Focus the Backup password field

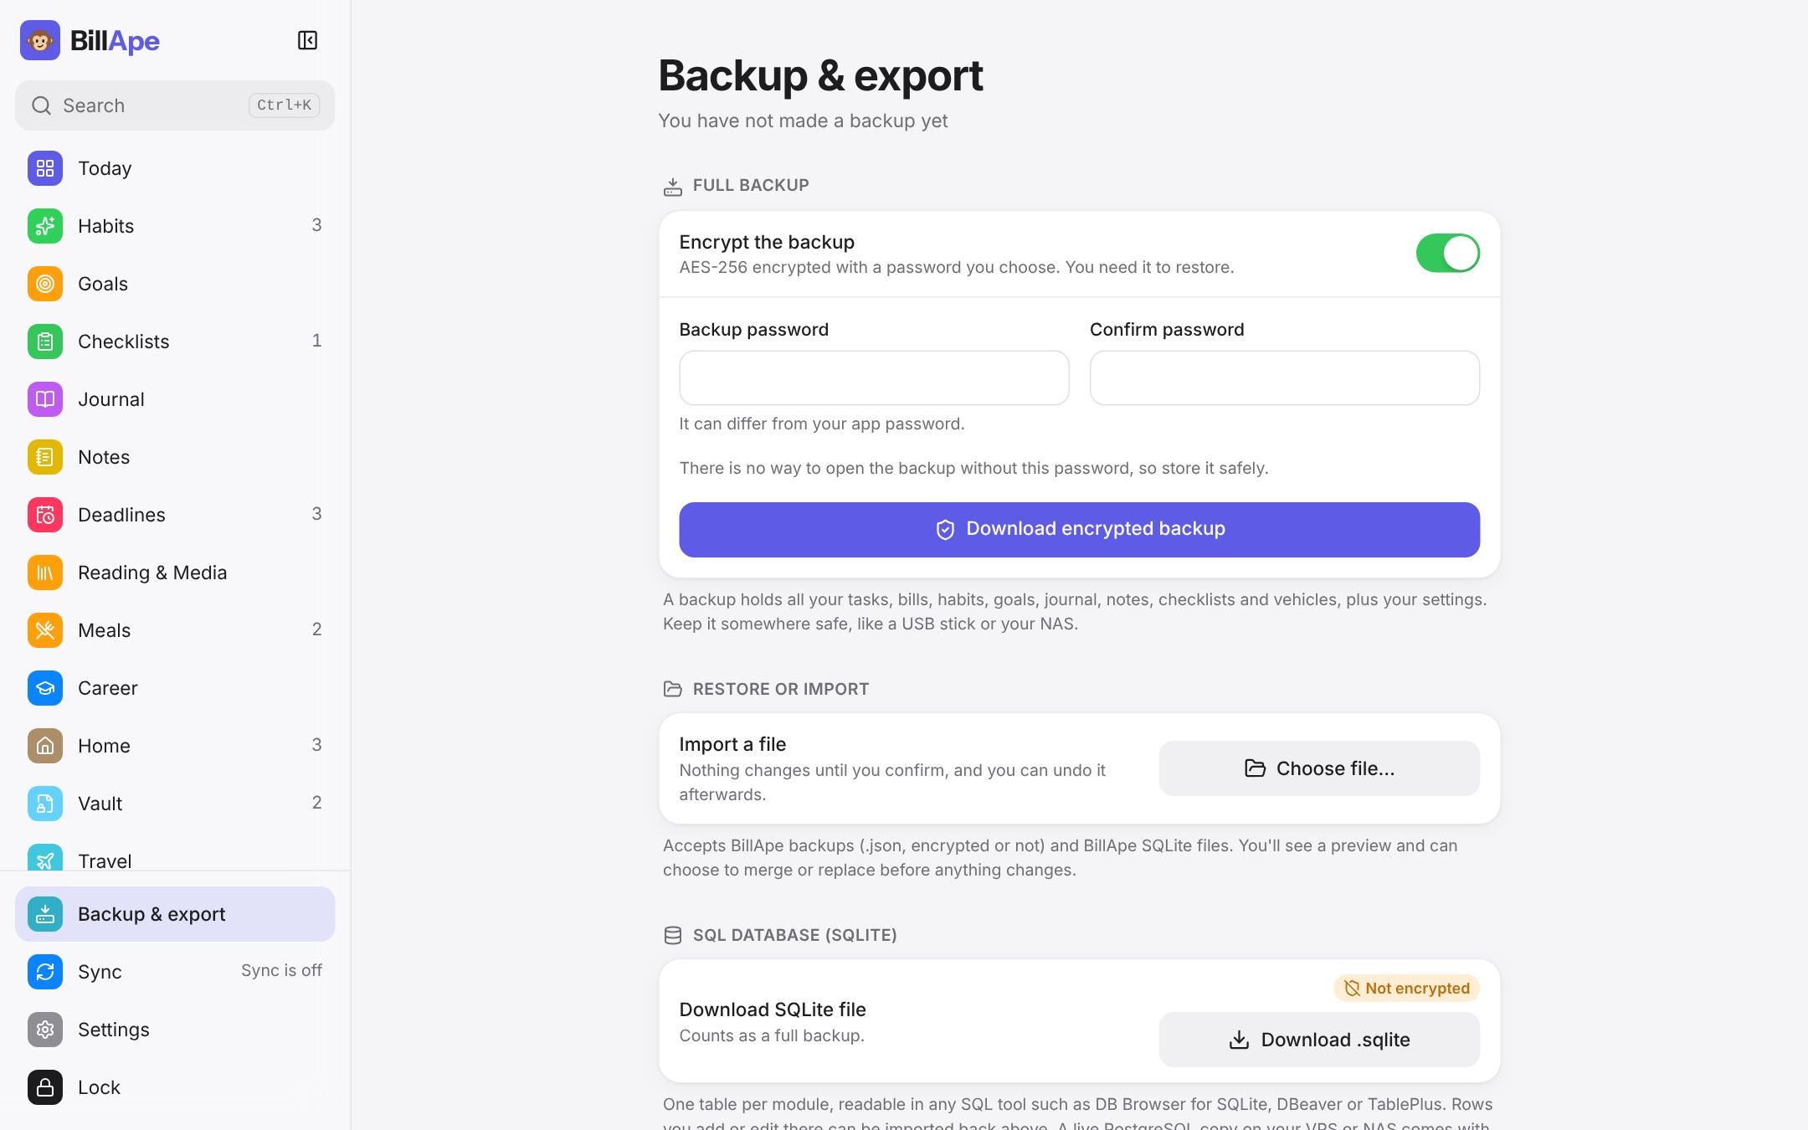point(874,378)
